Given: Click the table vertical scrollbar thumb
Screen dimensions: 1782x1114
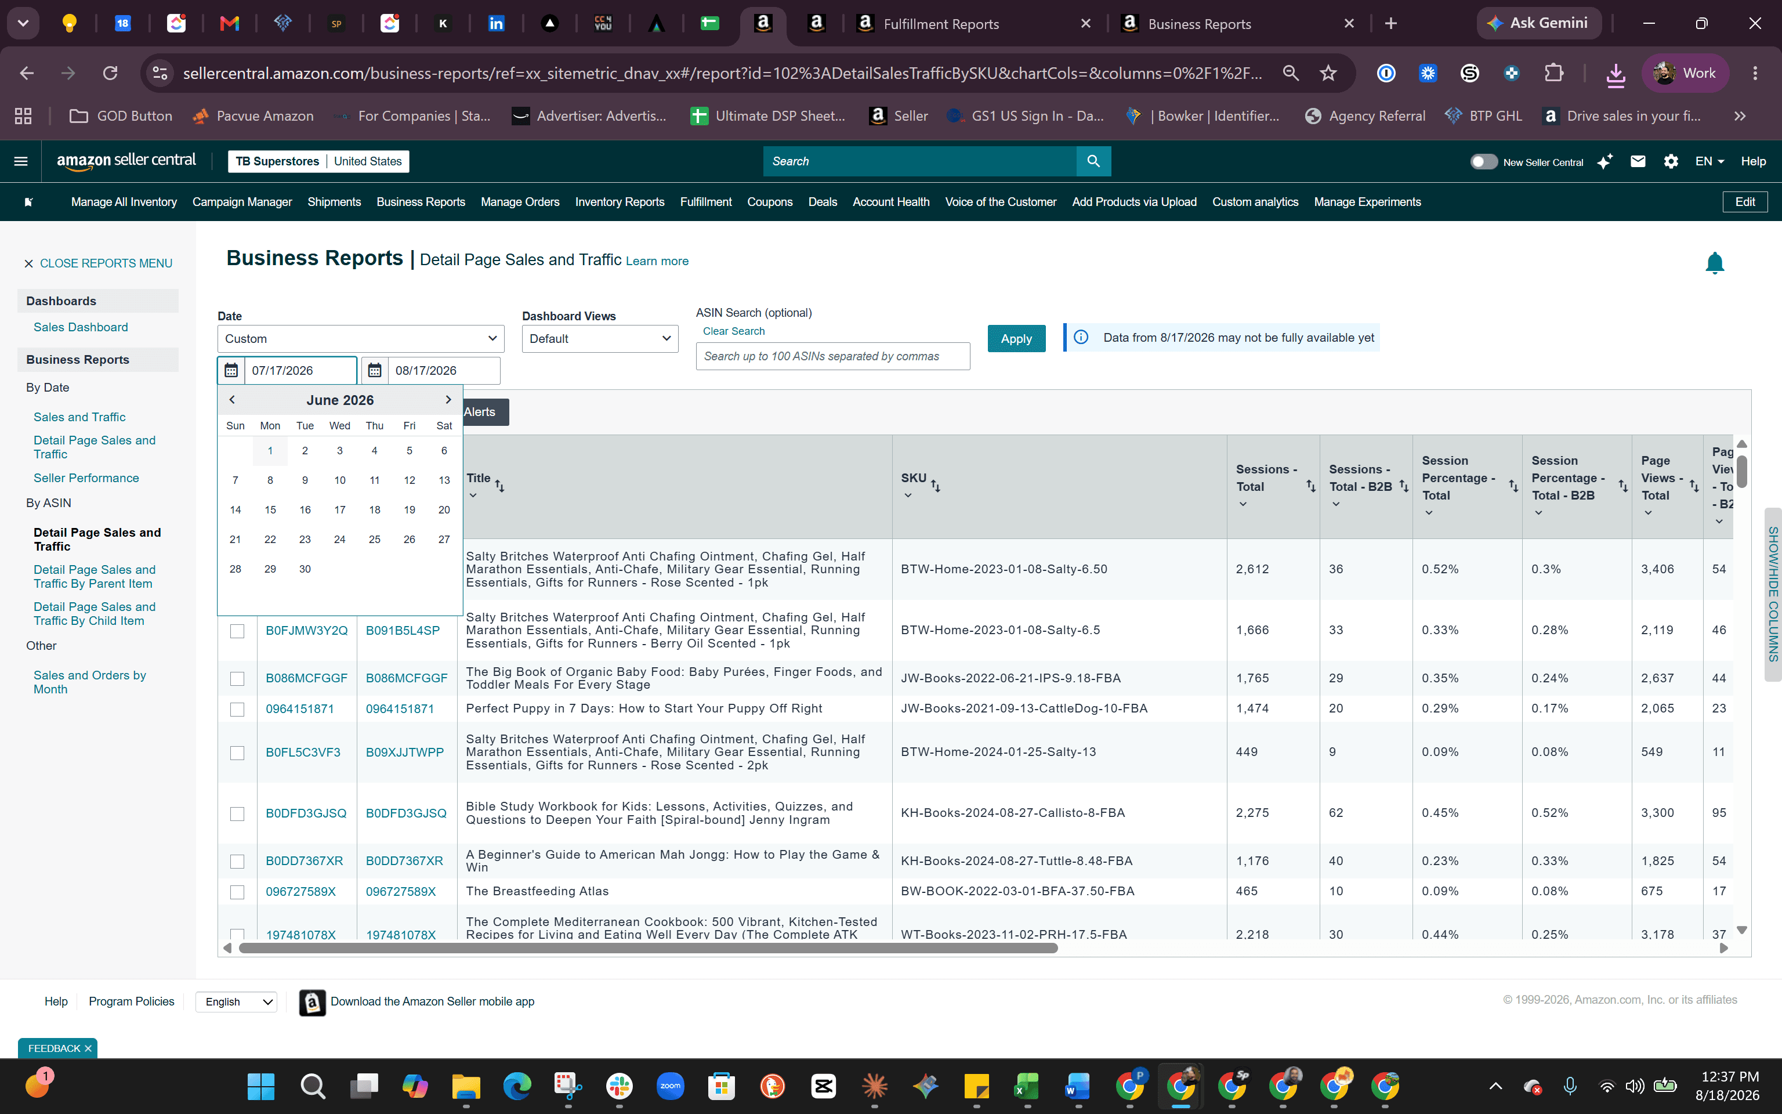Looking at the screenshot, I should tap(1741, 472).
